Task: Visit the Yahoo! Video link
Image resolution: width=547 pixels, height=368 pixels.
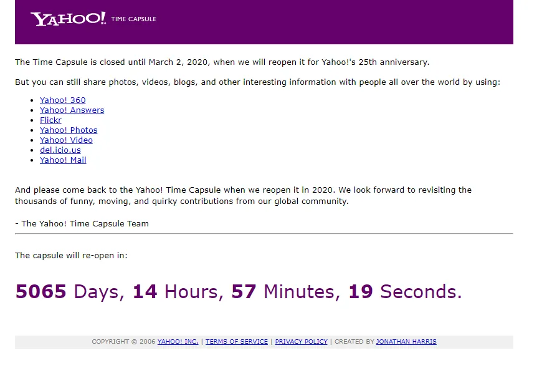Action: (66, 140)
